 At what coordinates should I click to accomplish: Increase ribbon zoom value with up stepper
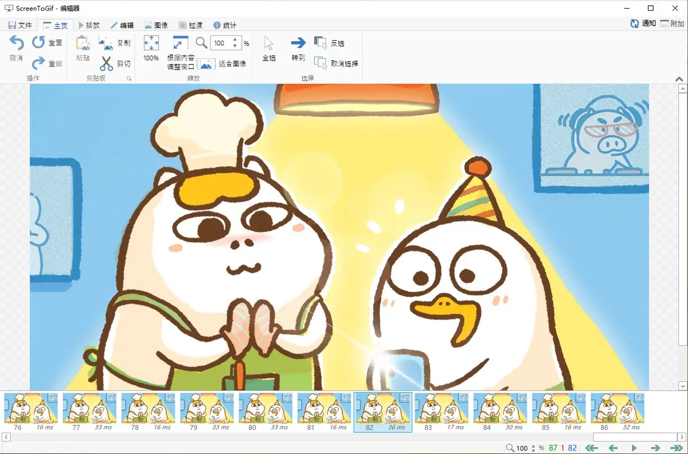pyautogui.click(x=235, y=40)
